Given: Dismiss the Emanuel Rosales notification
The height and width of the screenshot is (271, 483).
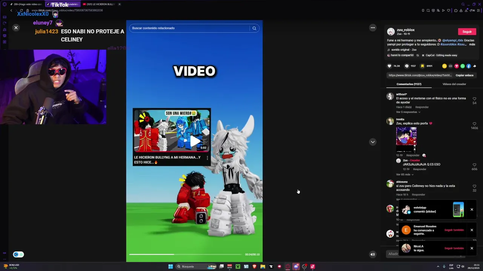Looking at the screenshot, I should point(472,230).
